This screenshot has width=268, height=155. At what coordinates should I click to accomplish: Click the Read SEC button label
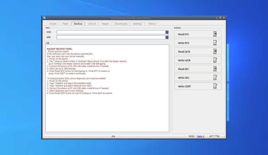(184, 69)
